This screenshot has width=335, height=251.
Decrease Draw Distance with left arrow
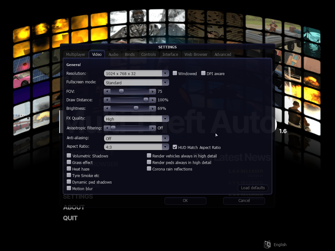(107, 100)
